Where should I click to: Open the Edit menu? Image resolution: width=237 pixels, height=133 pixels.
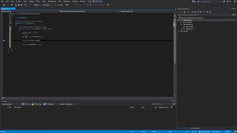pyautogui.click(x=7, y=1)
